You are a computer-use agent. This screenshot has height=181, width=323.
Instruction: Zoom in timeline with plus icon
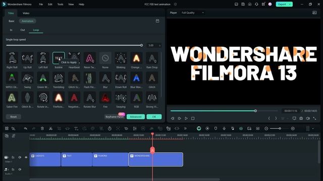(x=293, y=129)
